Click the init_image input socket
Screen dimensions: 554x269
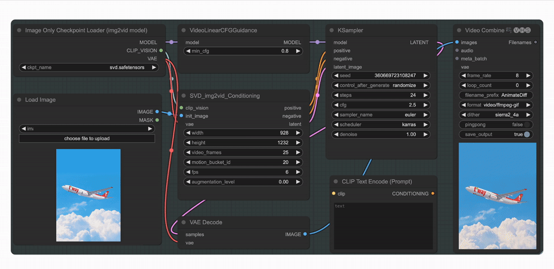(x=181, y=116)
